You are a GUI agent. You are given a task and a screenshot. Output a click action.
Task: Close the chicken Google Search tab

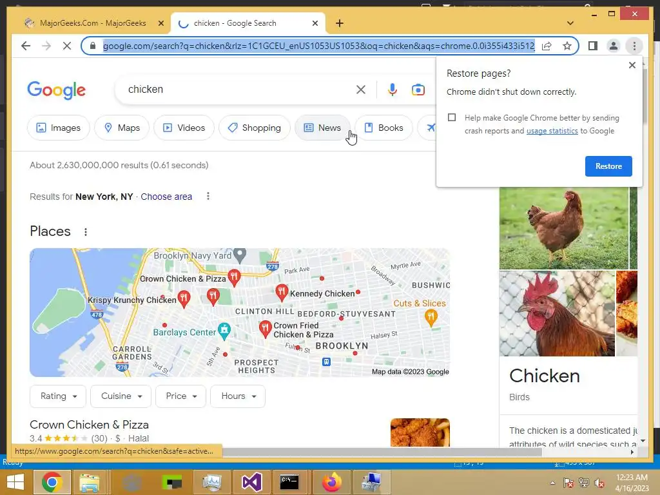coord(315,23)
